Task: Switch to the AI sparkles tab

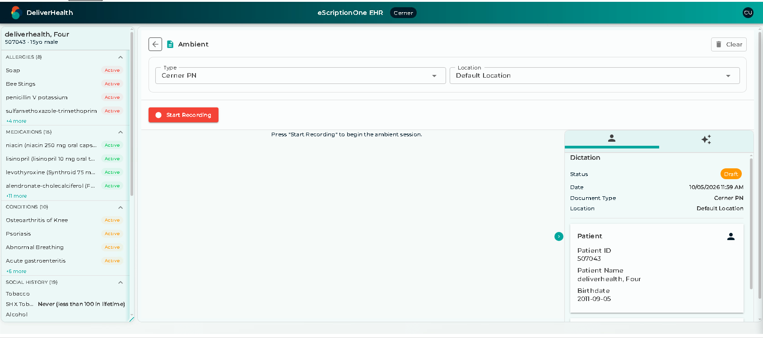Action: [706, 139]
